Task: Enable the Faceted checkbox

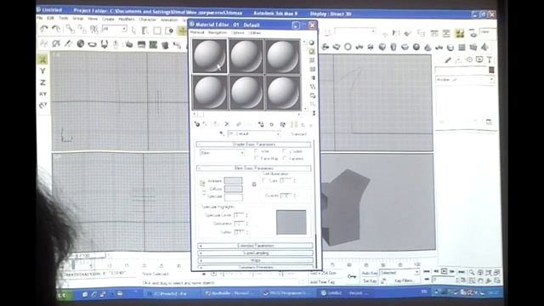Action: (x=285, y=158)
